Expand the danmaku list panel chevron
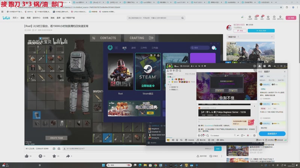This screenshot has height=168, width=300. coord(271,37)
